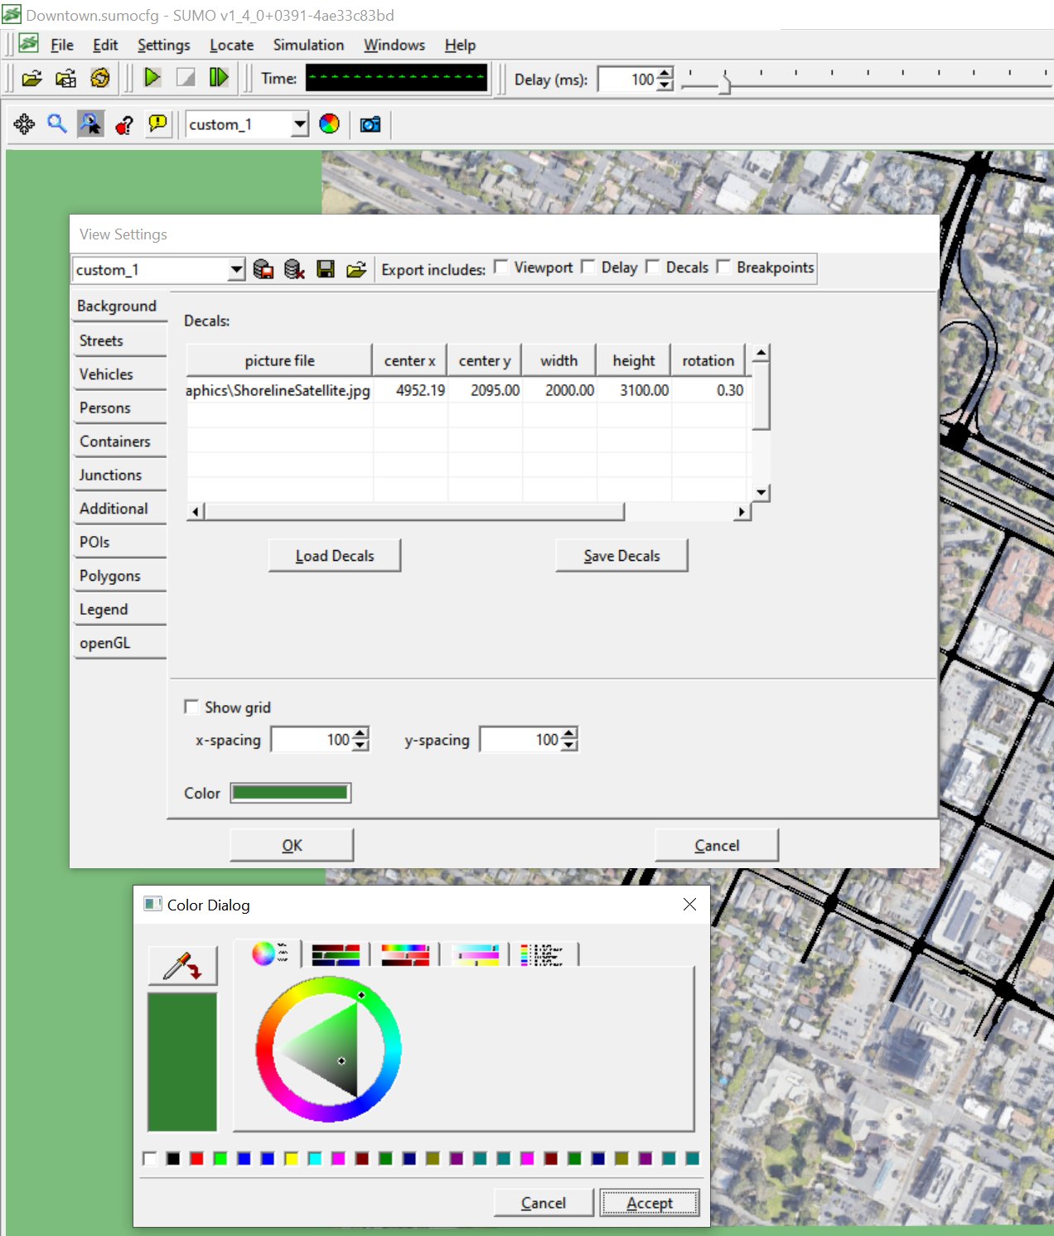Click the green Color swatch in View Settings
This screenshot has width=1054, height=1236.
point(290,793)
